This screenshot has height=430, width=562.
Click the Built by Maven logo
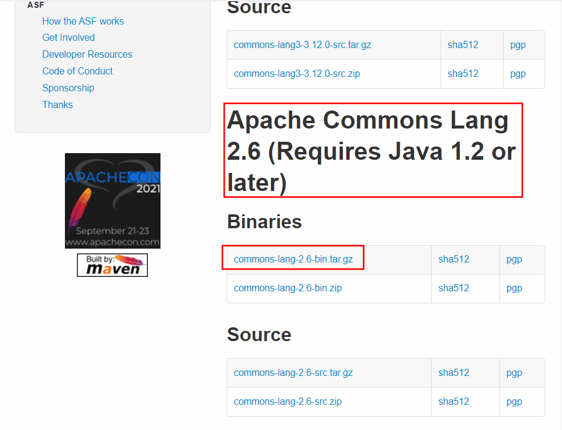[x=112, y=265]
